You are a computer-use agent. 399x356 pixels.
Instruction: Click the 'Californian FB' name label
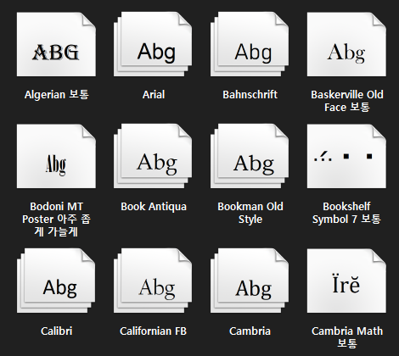pos(153,331)
